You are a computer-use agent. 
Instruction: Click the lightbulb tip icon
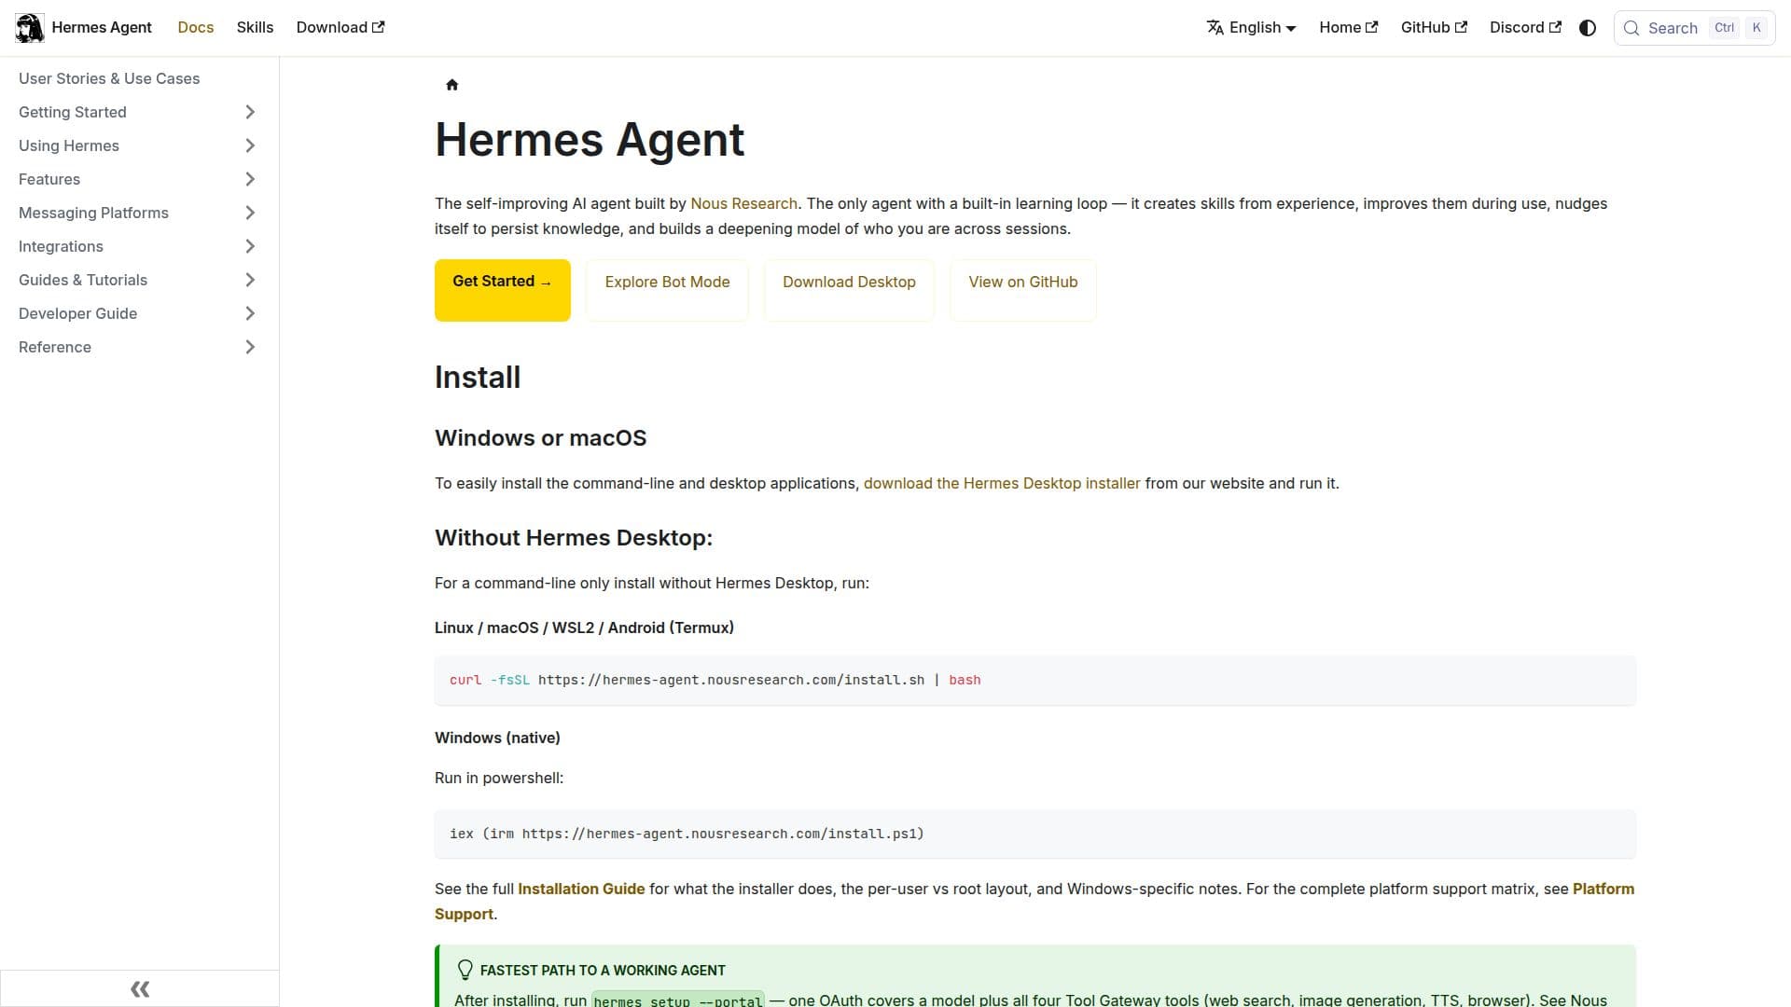pos(465,970)
